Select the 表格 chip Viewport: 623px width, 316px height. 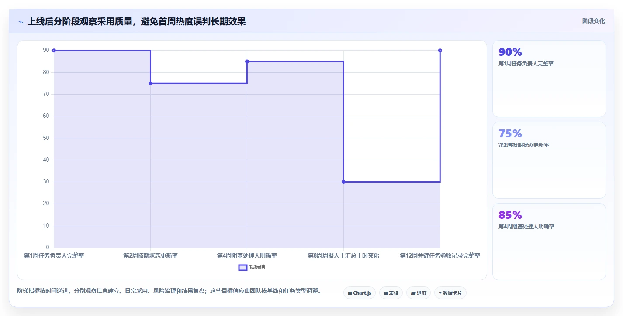click(391, 293)
